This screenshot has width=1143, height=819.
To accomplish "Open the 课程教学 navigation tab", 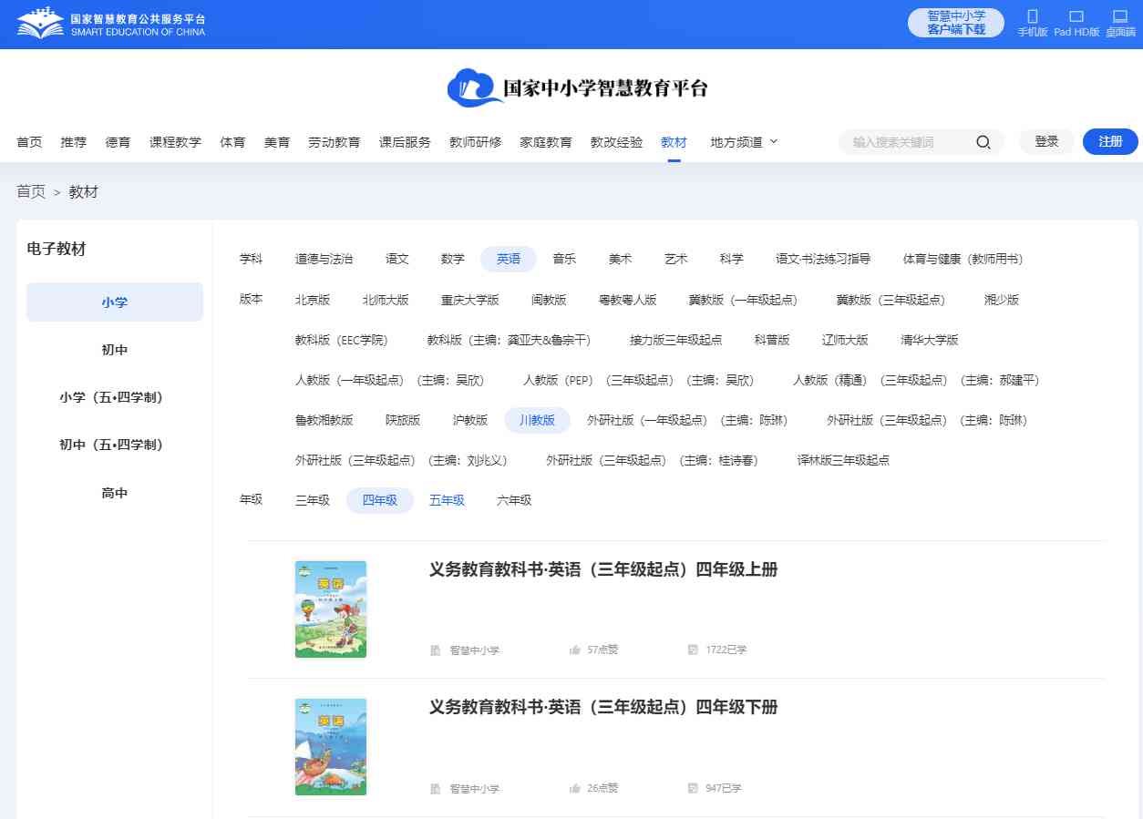I will coord(175,142).
